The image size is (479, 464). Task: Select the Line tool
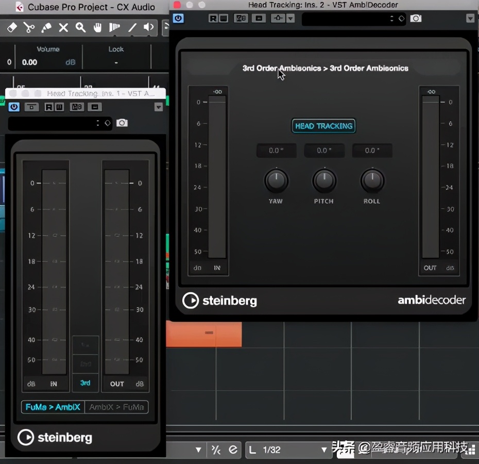coord(131,28)
